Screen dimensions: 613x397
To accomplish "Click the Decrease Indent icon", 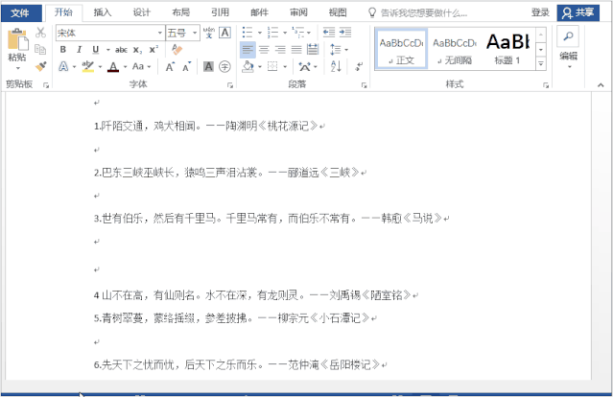I will (x=329, y=33).
